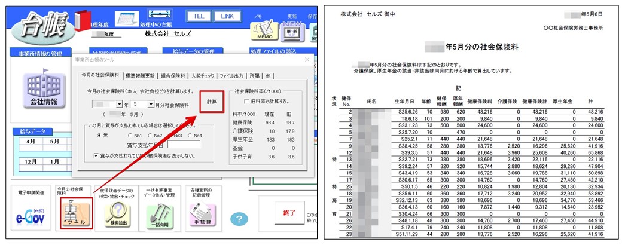Click the 健康保険 rate row label
The width and height of the screenshot is (625, 245).
(x=242, y=121)
